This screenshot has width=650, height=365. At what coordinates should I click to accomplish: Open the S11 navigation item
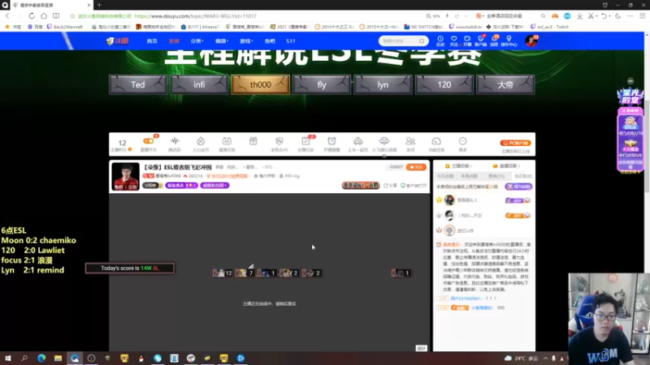point(291,41)
